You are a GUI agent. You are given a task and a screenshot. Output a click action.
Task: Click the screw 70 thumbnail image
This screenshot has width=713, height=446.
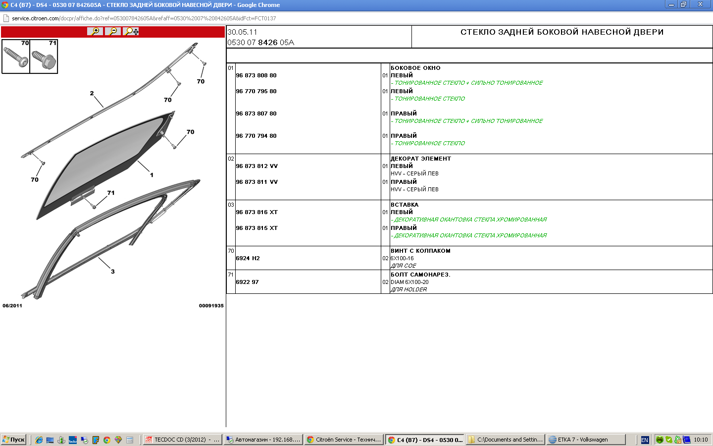16,56
